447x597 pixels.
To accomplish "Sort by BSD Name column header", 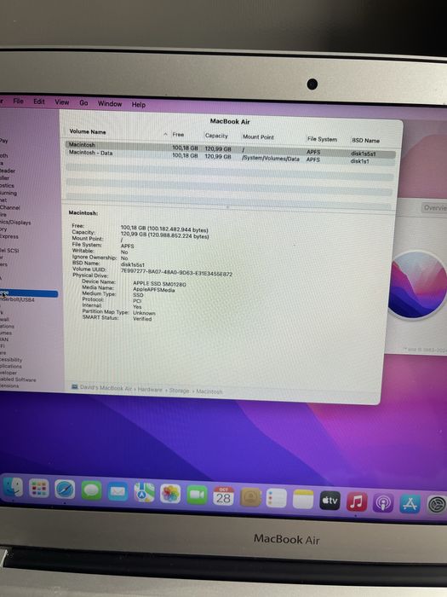I will click(x=365, y=141).
